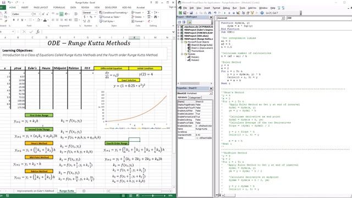Viewport: 352px width, 198px height.
Task: Adjust the Excel zoom slider
Action: pyautogui.click(x=153, y=196)
